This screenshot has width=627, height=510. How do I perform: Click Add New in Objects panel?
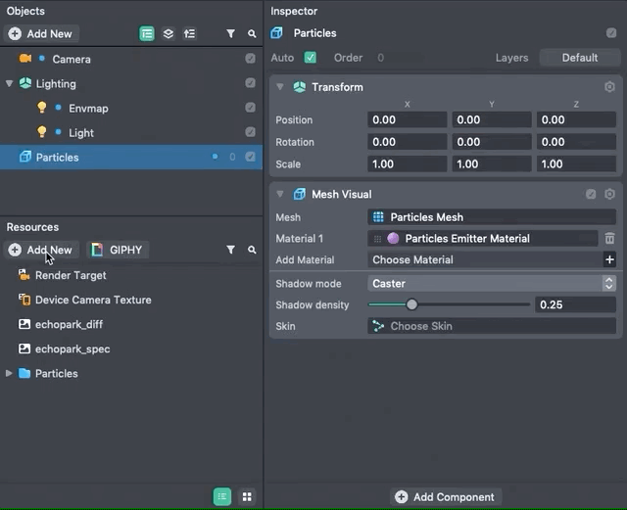tap(41, 34)
